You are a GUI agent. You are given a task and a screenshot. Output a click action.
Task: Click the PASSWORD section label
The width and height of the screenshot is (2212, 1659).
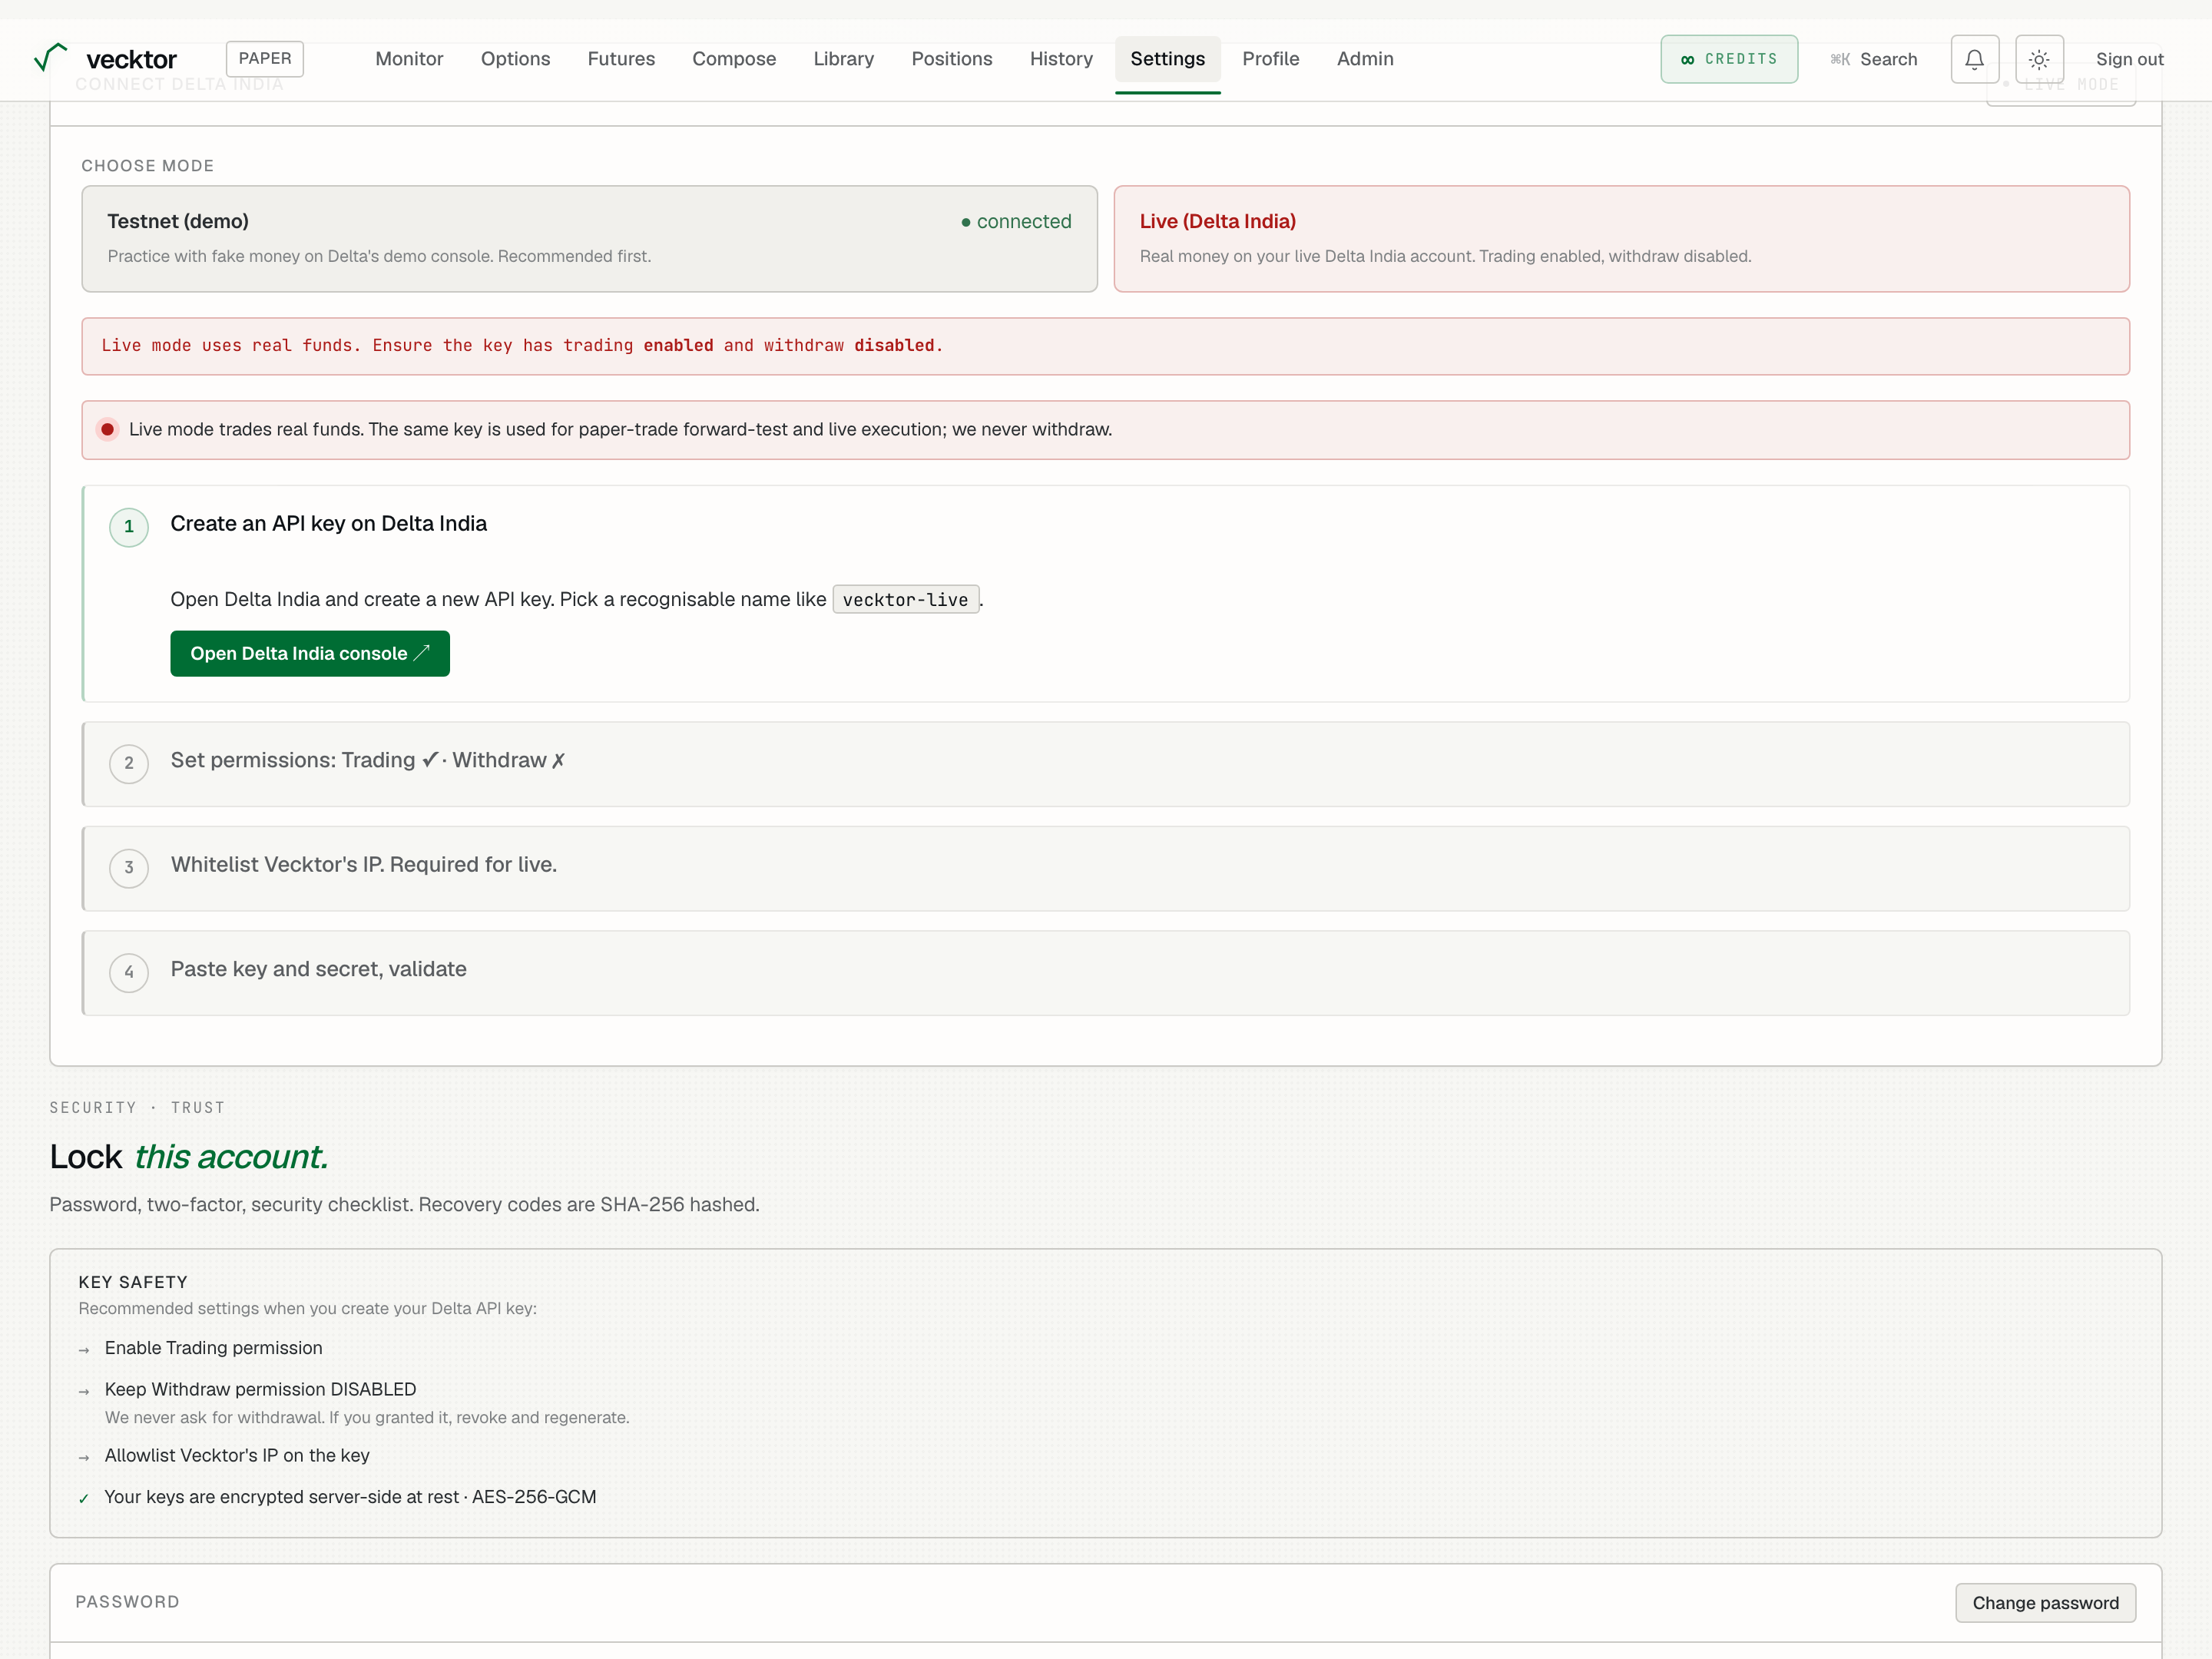pyautogui.click(x=127, y=1602)
